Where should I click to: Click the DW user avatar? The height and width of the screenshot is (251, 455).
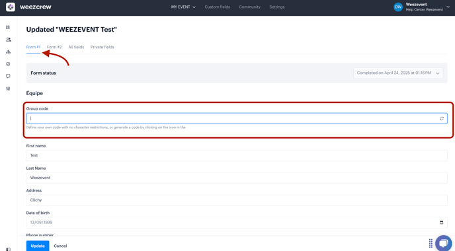[x=398, y=7]
